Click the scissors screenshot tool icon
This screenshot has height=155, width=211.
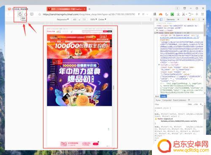click(x=184, y=14)
